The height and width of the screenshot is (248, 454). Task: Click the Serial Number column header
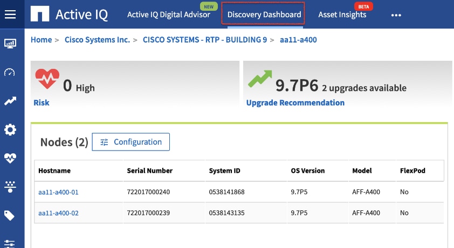pos(150,171)
